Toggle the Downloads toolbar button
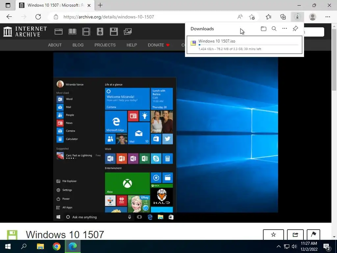Screen dimensions: 337x253 click(x=297, y=17)
